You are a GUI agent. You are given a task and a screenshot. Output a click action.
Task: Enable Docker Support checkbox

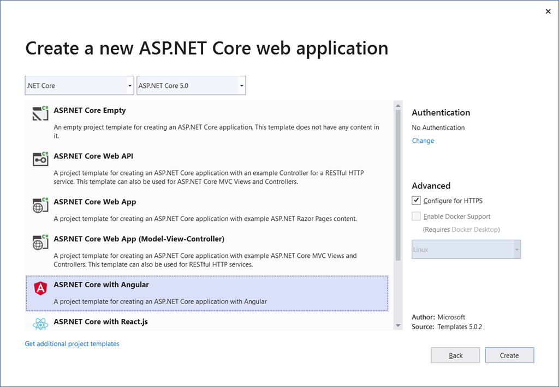pos(415,216)
